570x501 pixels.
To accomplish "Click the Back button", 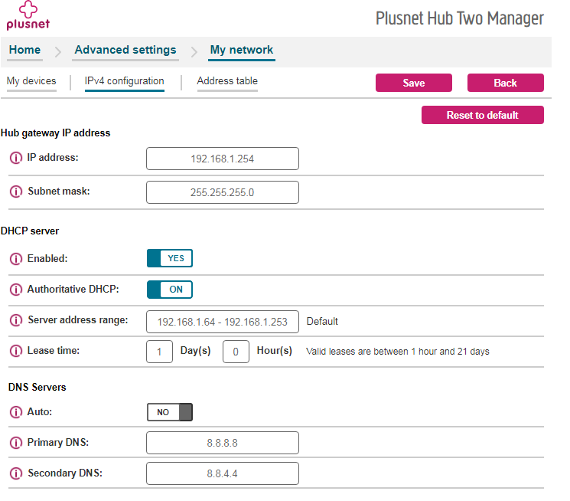I will coord(505,83).
